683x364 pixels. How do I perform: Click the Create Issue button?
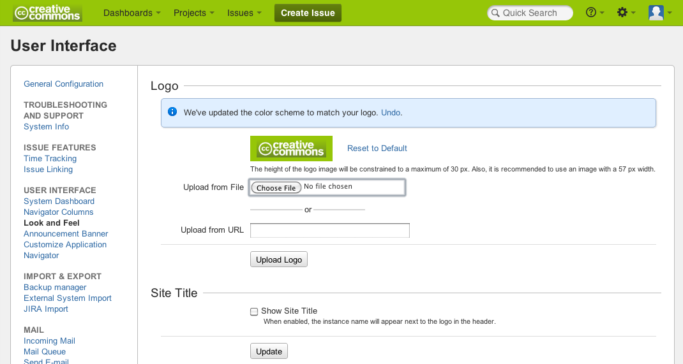coord(308,13)
